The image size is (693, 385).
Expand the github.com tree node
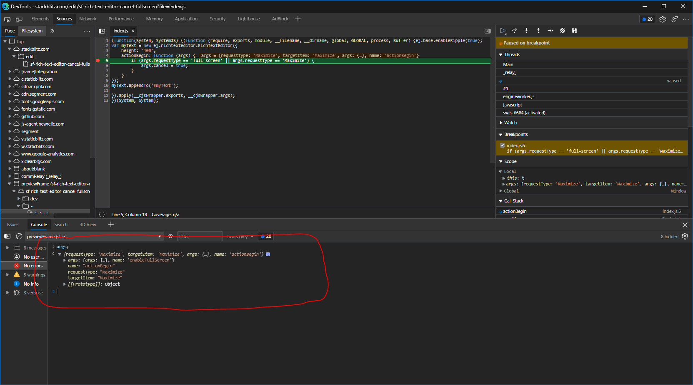point(10,116)
